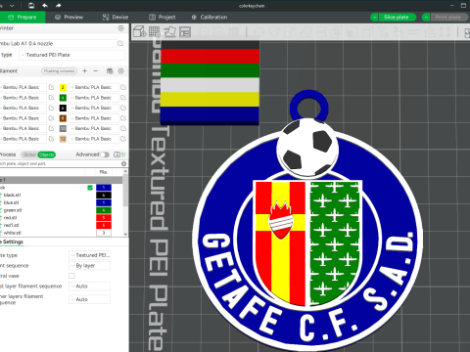Switch to the Preview tab
This screenshot has height=352, width=470.
(x=69, y=17)
